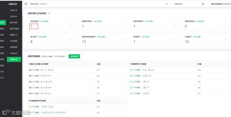Open 会员管理 in the sidebar
Image resolution: width=231 pixels, height=117 pixels.
click(x=14, y=41)
